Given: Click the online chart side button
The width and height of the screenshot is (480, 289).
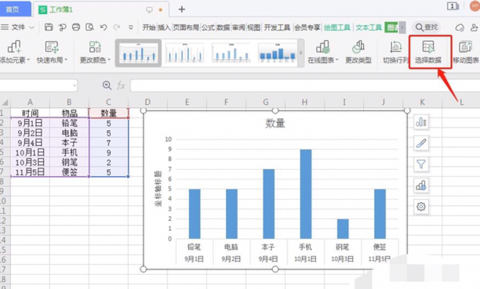Looking at the screenshot, I should click(421, 186).
